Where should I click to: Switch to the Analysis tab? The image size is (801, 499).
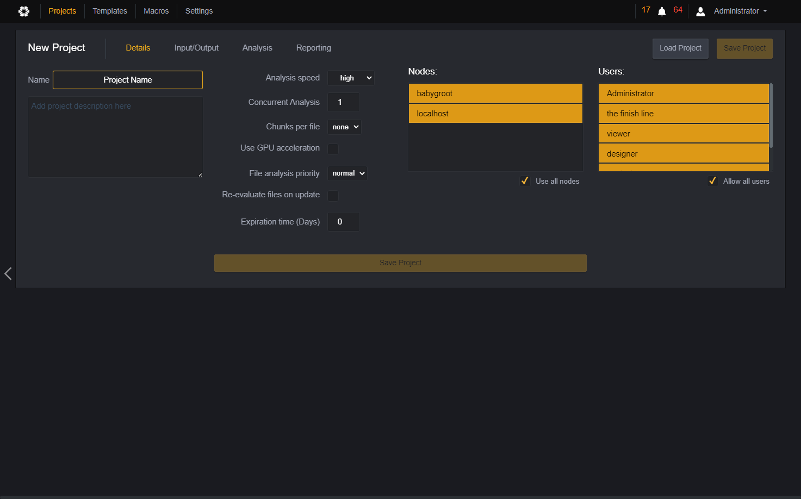coord(257,48)
